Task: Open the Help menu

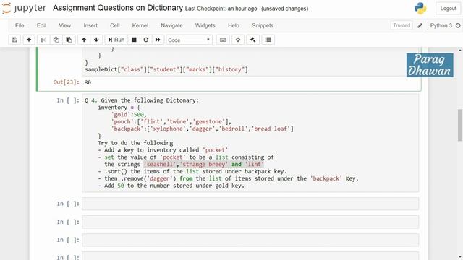Action: [x=234, y=26]
